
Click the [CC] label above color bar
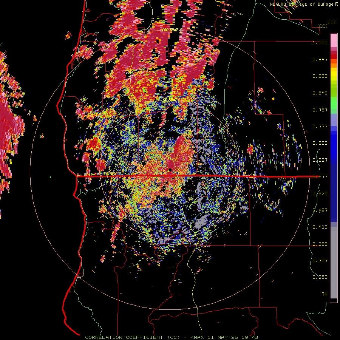pyautogui.click(x=322, y=26)
